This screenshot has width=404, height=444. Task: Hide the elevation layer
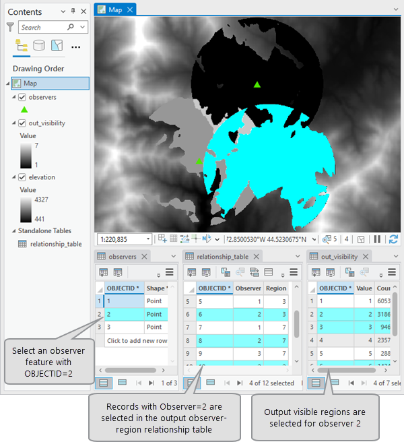click(x=22, y=177)
